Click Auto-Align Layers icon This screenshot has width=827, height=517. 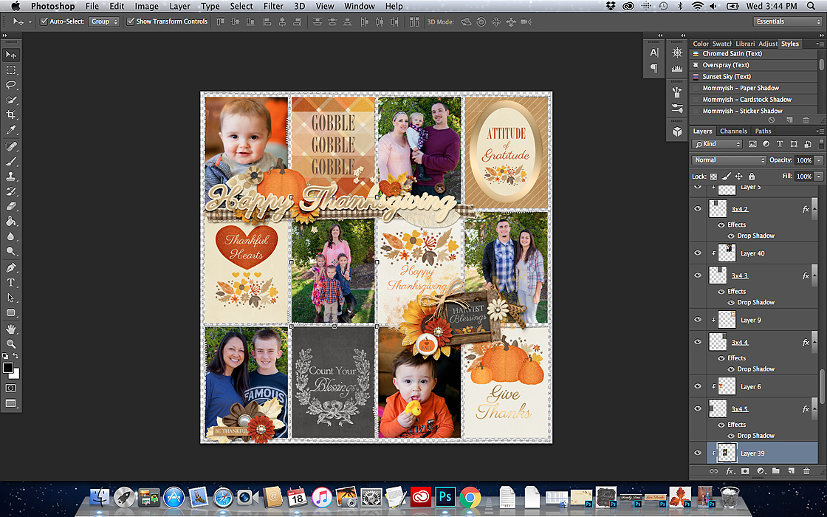(414, 21)
